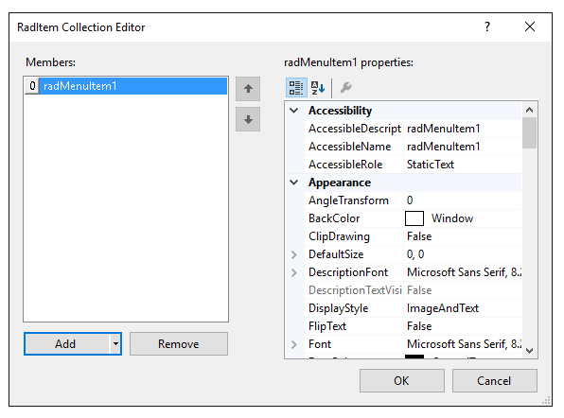Open the Add button dropdown arrow
The height and width of the screenshot is (418, 564).
115,344
